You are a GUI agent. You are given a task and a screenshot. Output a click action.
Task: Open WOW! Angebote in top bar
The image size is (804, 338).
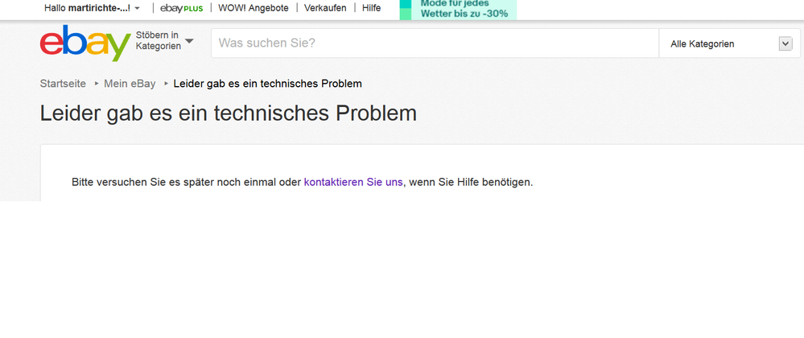253,8
